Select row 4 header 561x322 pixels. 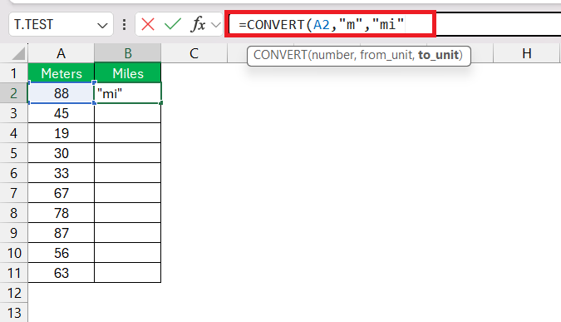point(13,134)
